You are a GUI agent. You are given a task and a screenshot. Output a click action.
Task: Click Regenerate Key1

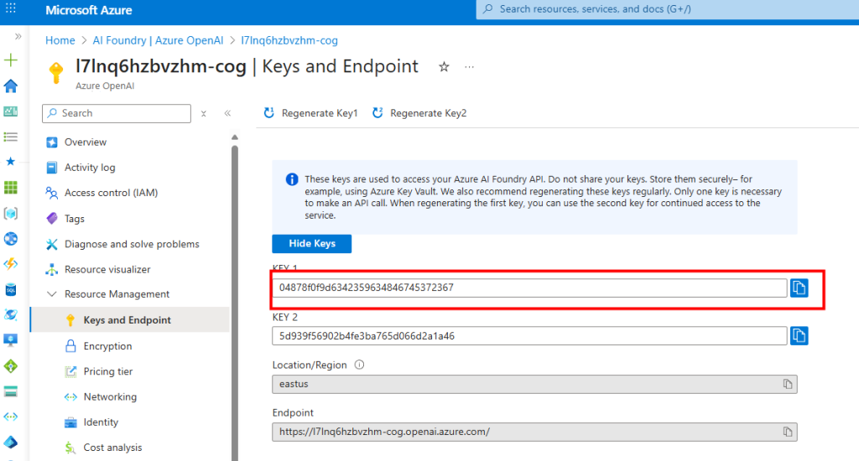(310, 113)
